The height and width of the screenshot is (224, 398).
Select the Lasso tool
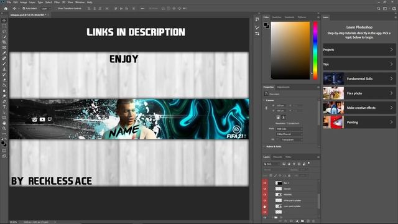coord(4,31)
